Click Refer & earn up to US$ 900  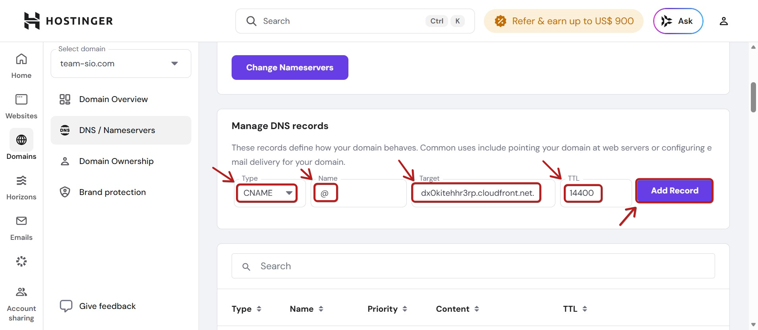click(x=564, y=21)
